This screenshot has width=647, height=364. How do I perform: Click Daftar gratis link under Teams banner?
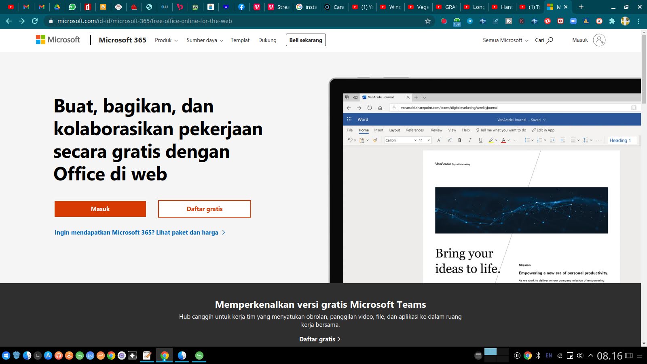tap(319, 339)
